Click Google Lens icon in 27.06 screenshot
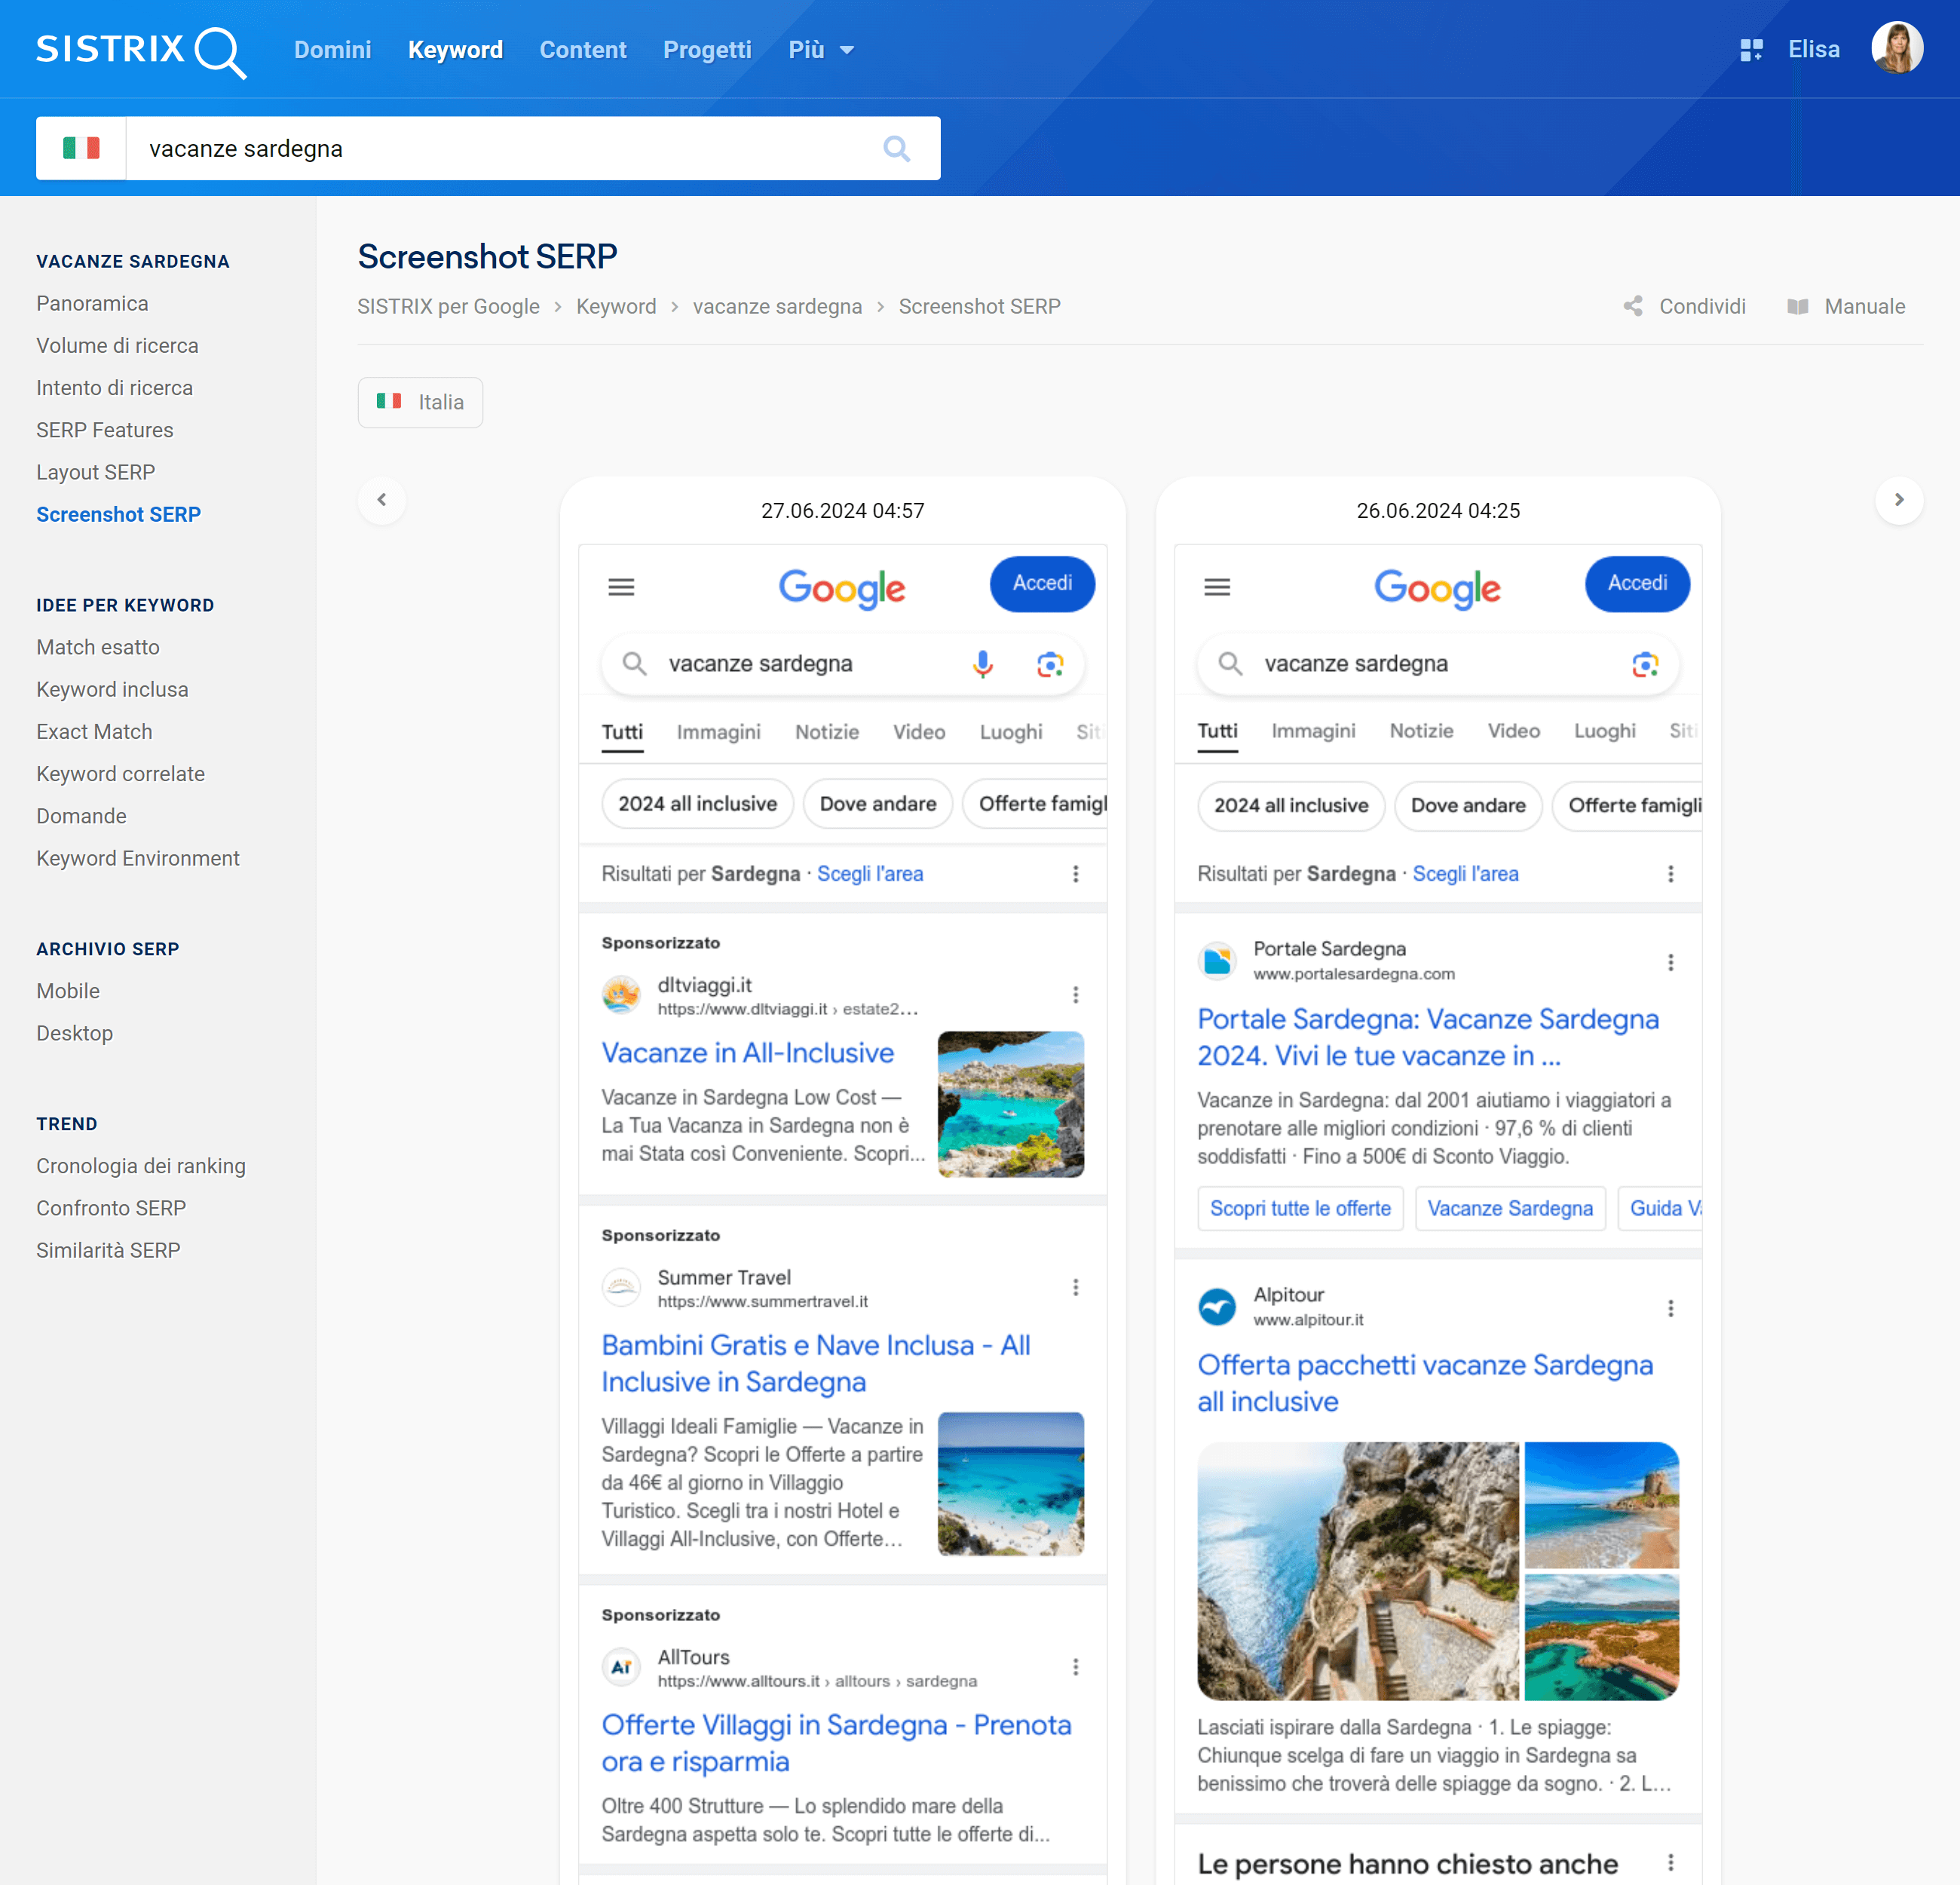The width and height of the screenshot is (1960, 1885). coord(1049,664)
